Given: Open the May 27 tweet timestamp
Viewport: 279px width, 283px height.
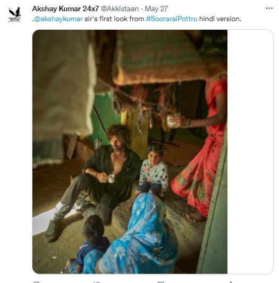Looking at the screenshot, I should click(156, 9).
